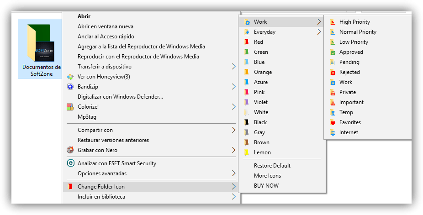Click the BUY NOW entry

click(x=266, y=186)
